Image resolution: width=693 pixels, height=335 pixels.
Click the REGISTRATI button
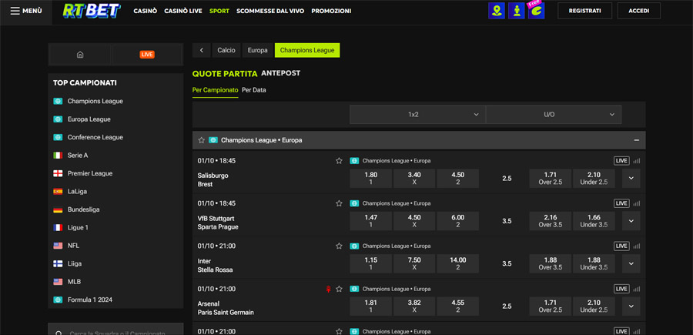click(x=584, y=11)
